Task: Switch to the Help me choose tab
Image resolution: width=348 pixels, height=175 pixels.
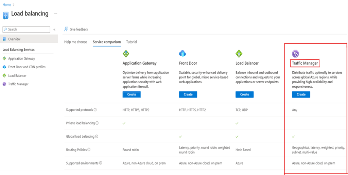Action: [75, 42]
